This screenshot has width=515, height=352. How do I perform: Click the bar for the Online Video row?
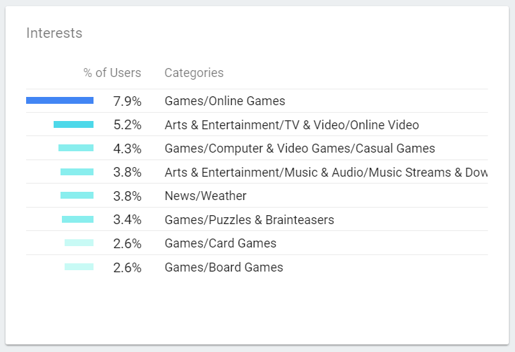[74, 124]
